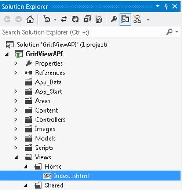Open the toolbar overflow options arrow
182x190 pixels.
coord(148,19)
